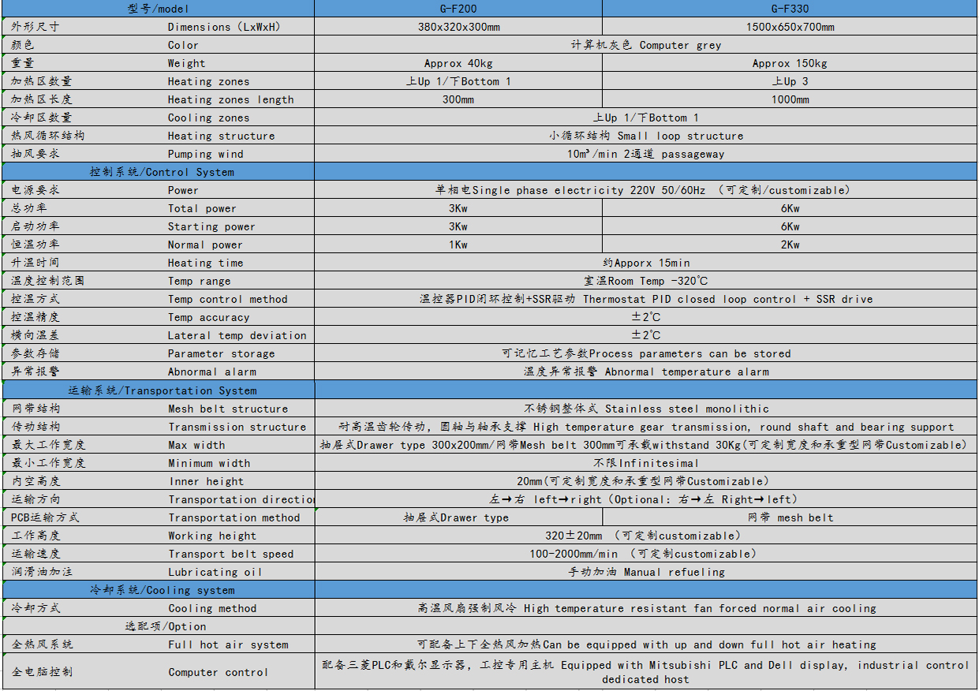Select the Control System section header
Image resolution: width=979 pixels, height=691 pixels.
pyautogui.click(x=161, y=172)
